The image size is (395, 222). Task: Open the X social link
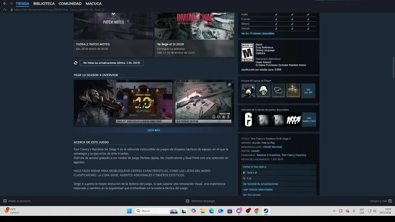click(x=279, y=178)
